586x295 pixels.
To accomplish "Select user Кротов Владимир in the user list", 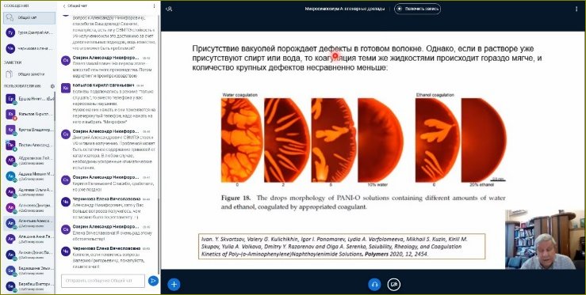I will point(29,130).
